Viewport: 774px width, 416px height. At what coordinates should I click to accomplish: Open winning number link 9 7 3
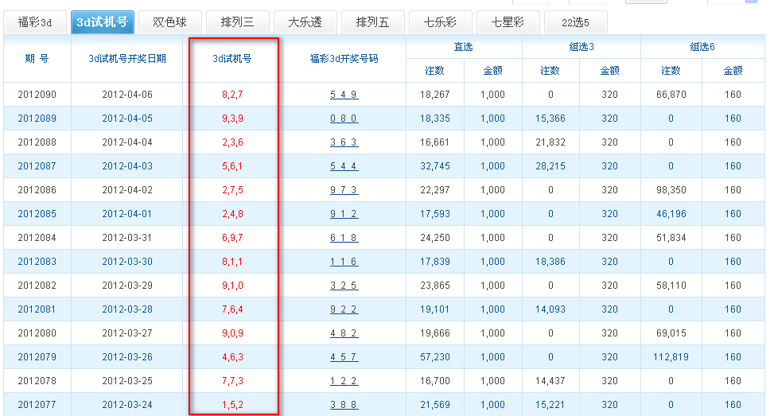[x=344, y=190]
